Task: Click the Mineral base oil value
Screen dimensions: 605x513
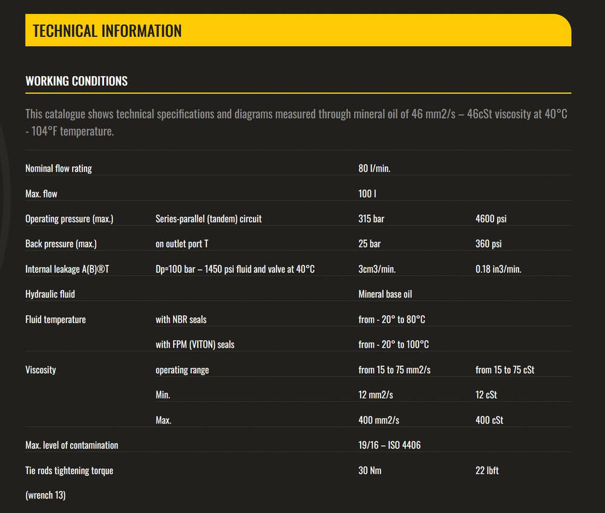Action: tap(385, 294)
